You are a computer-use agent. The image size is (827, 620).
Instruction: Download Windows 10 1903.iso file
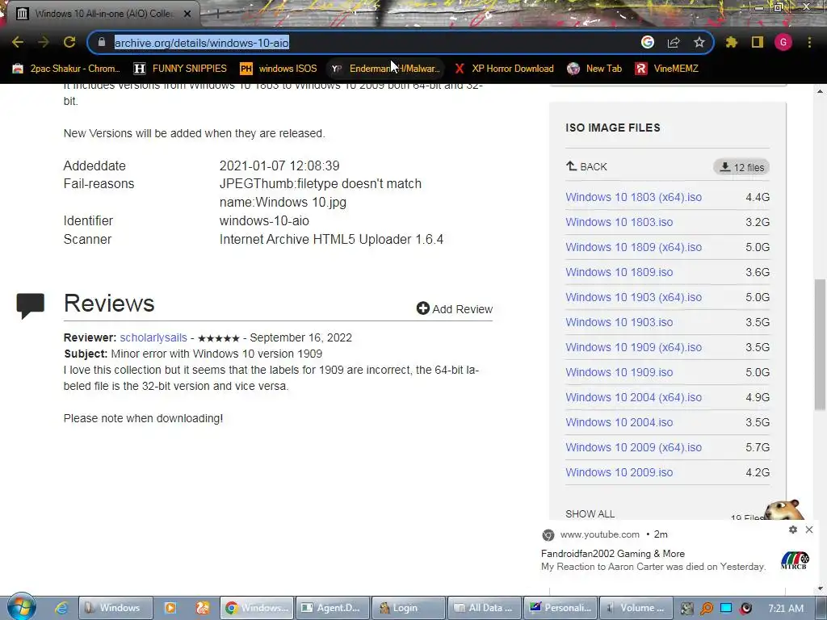(x=619, y=322)
